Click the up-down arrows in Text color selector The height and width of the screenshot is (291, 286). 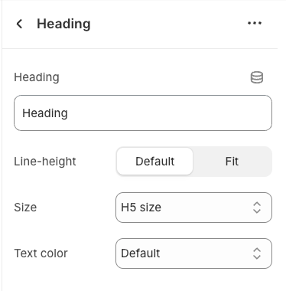point(257,253)
